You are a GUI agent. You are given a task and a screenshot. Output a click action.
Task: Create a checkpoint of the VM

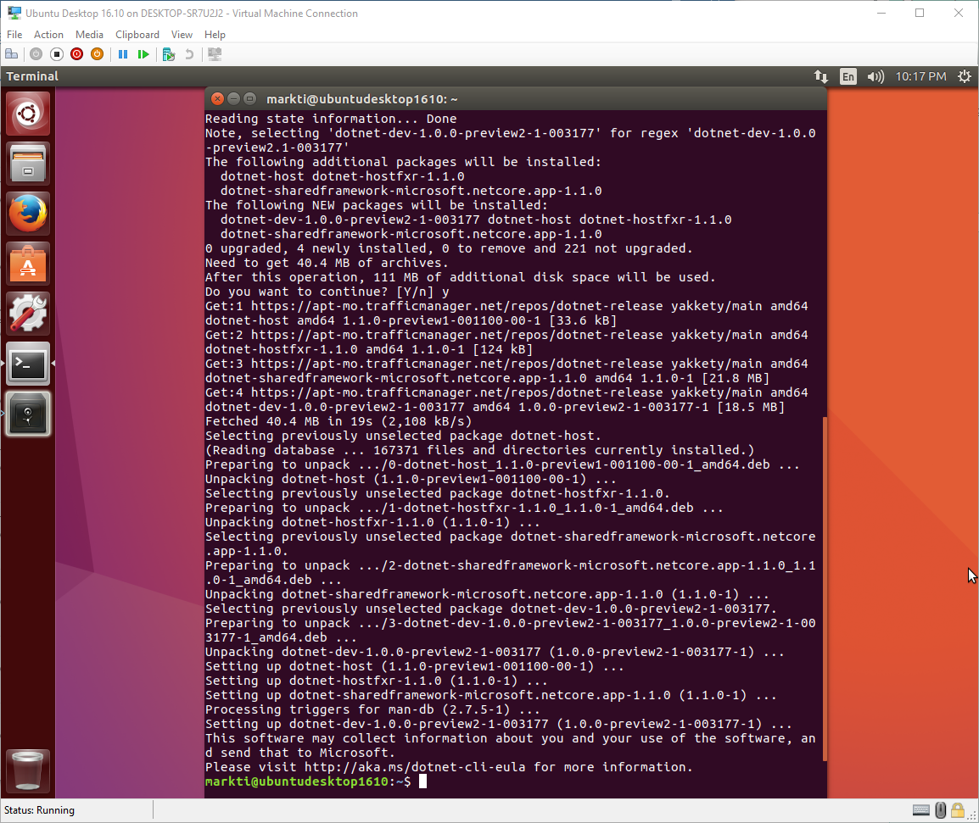[169, 54]
